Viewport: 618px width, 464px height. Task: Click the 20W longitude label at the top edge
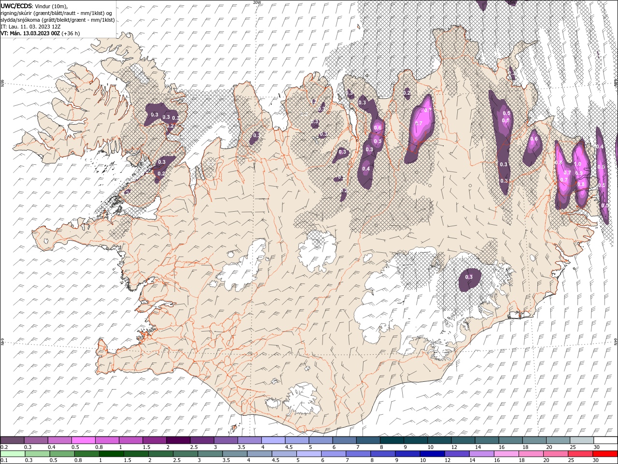[x=257, y=2]
